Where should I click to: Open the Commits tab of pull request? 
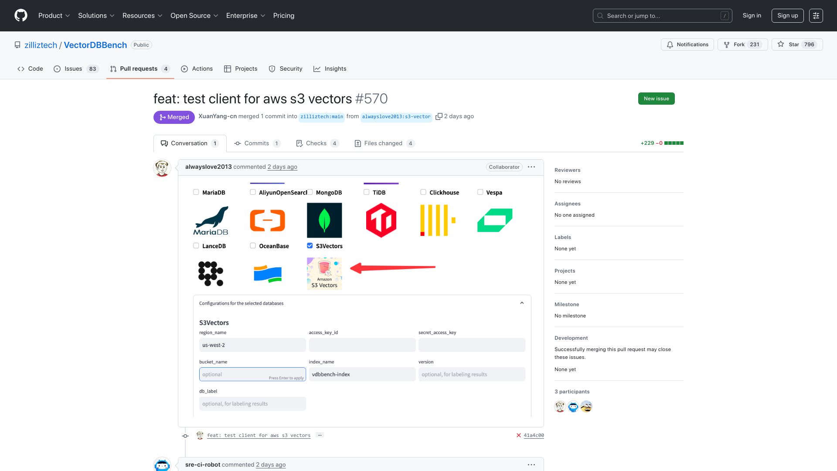[x=257, y=143]
